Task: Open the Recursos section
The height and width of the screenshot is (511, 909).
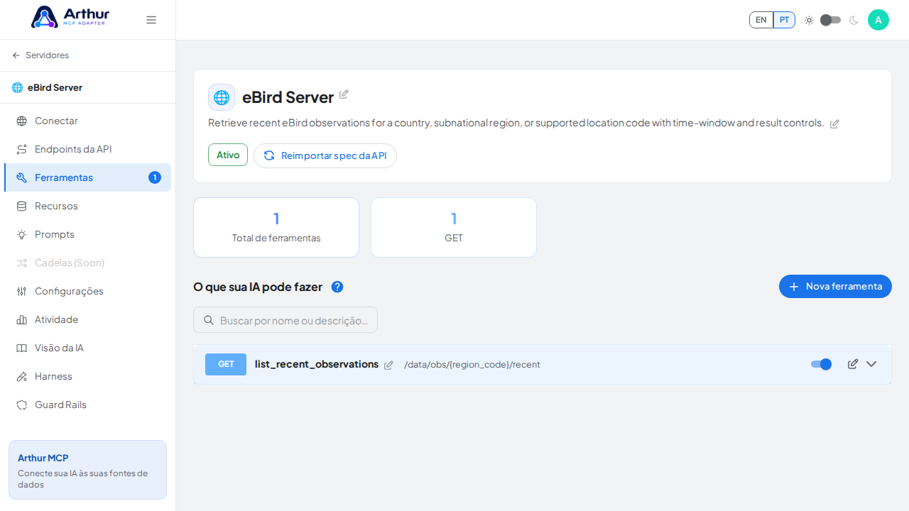Action: [x=87, y=206]
